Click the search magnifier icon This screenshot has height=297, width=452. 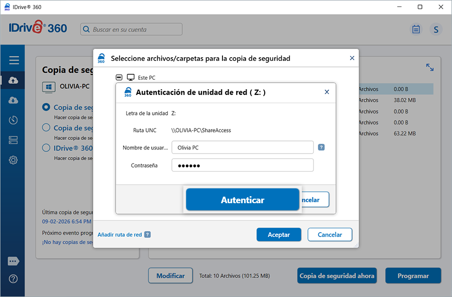(x=86, y=30)
